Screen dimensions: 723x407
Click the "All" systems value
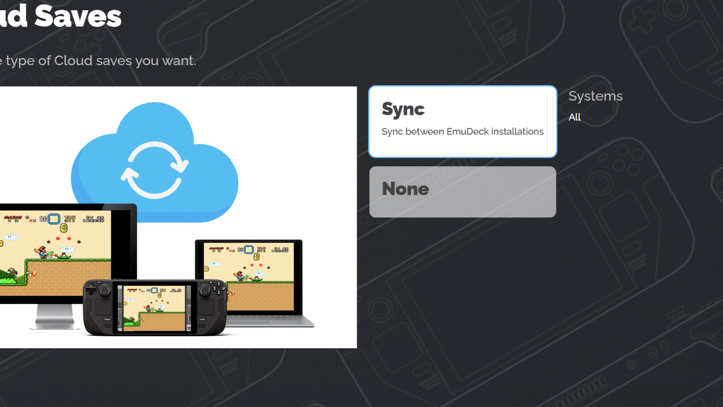coord(574,117)
